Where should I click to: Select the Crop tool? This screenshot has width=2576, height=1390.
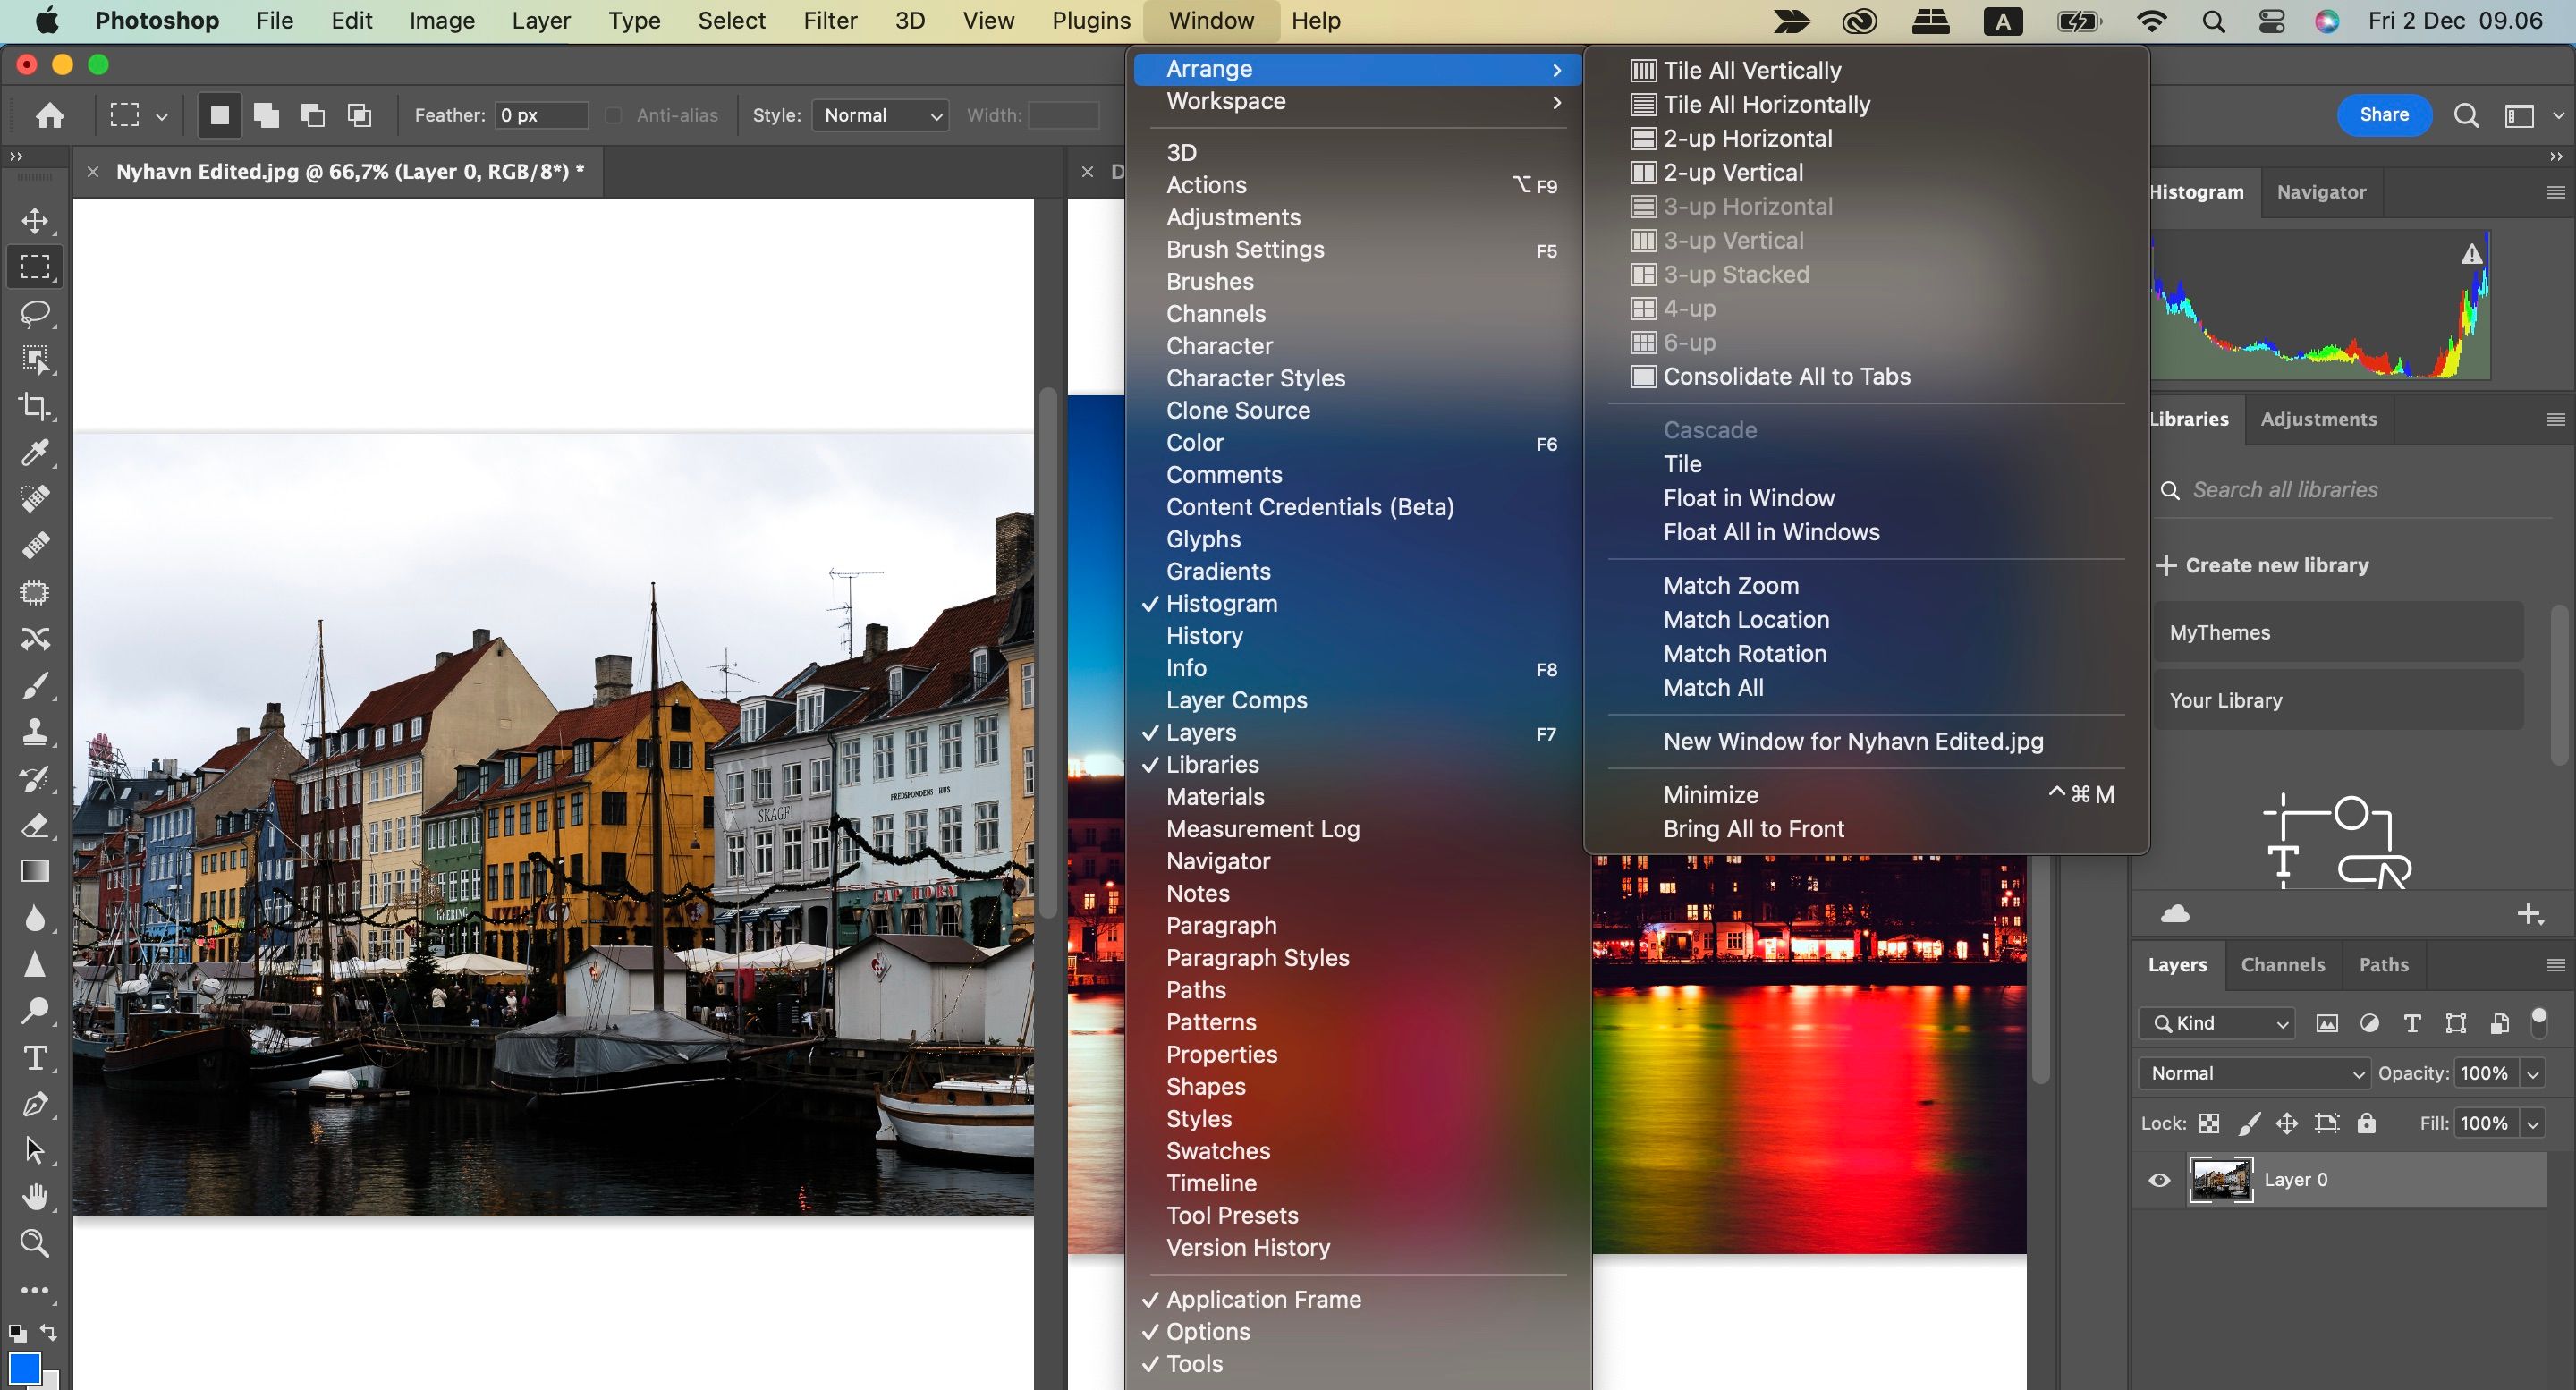[x=35, y=406]
